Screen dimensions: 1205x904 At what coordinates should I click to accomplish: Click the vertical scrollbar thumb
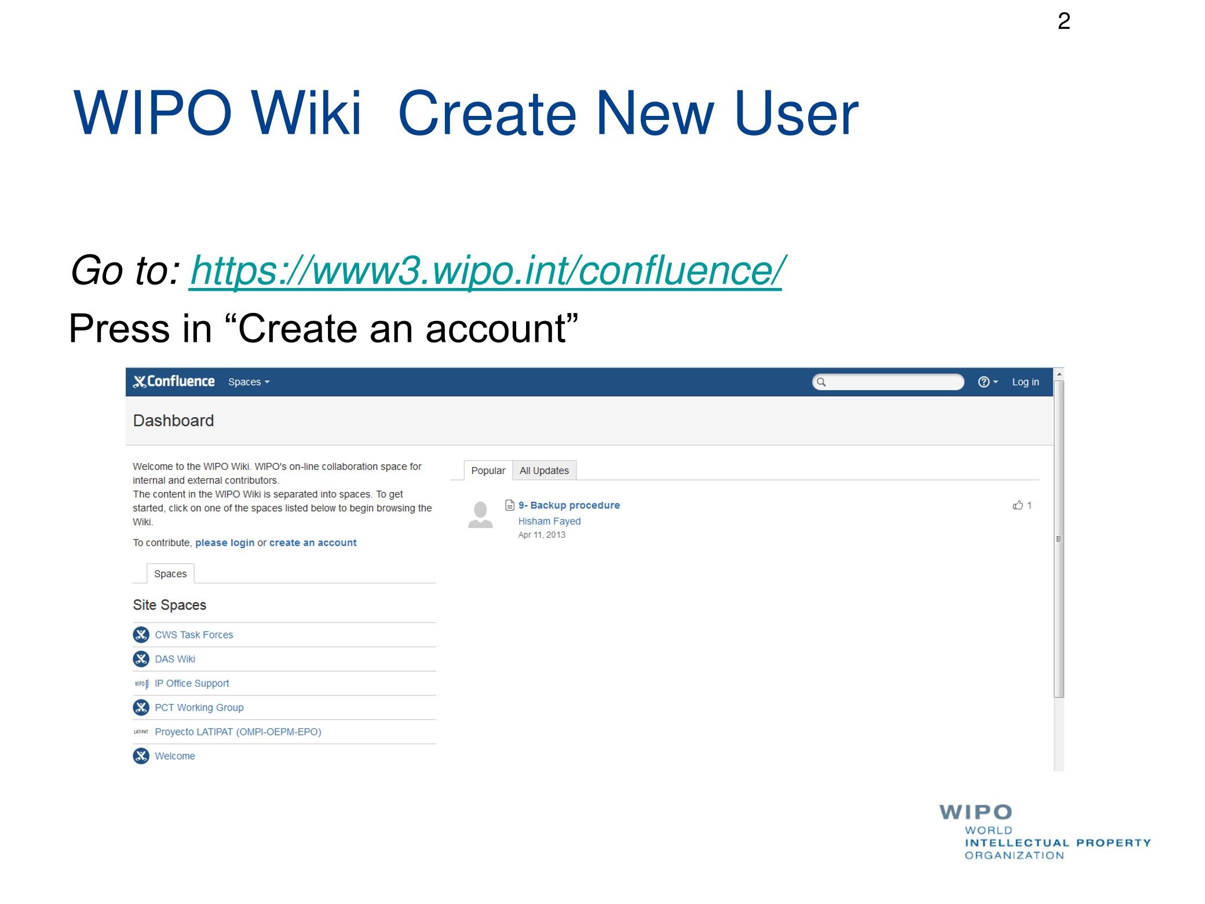click(1058, 539)
